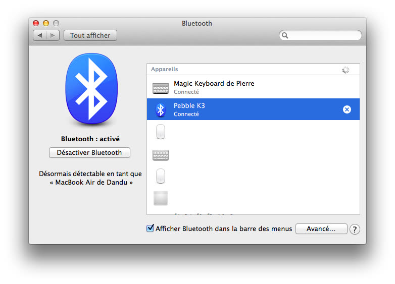The height and width of the screenshot is (284, 395).
Task: Click the Tout afficher button
Action: click(x=90, y=35)
